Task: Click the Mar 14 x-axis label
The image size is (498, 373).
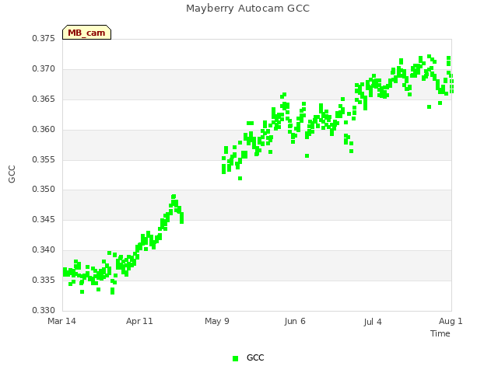Action: (62, 321)
